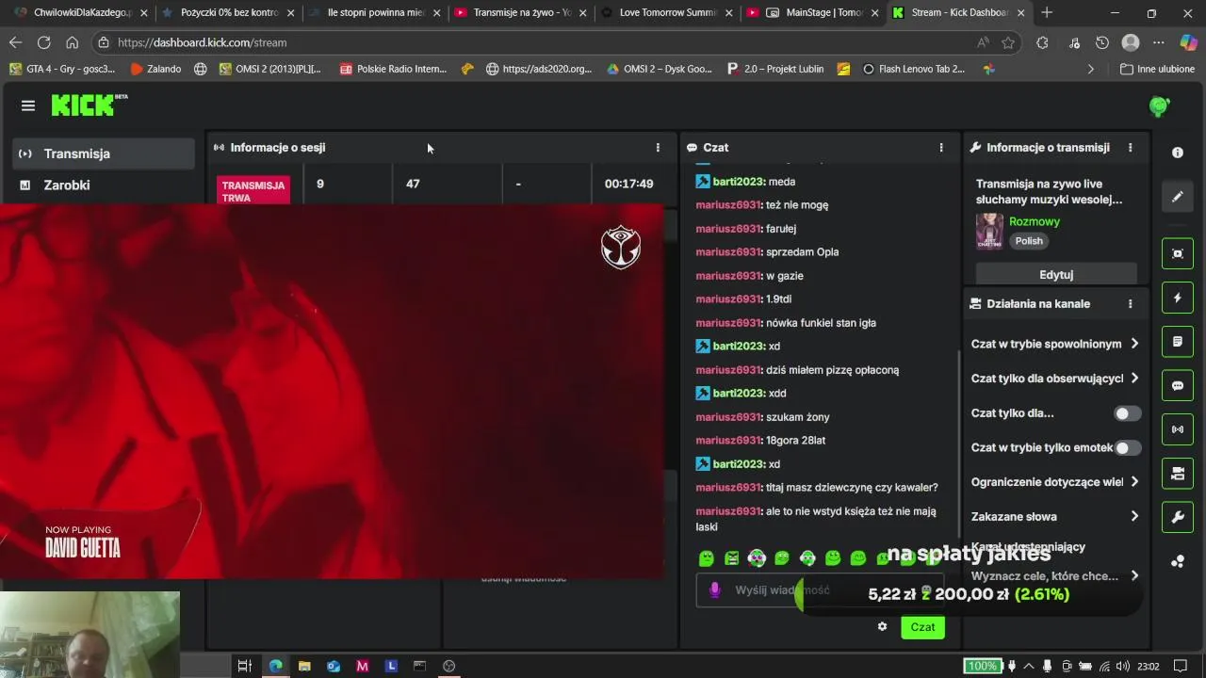Click the session timer 00:17:49

(x=628, y=184)
